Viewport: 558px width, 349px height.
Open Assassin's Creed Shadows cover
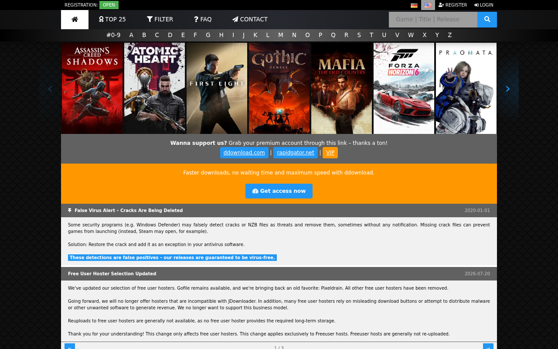pyautogui.click(x=92, y=88)
